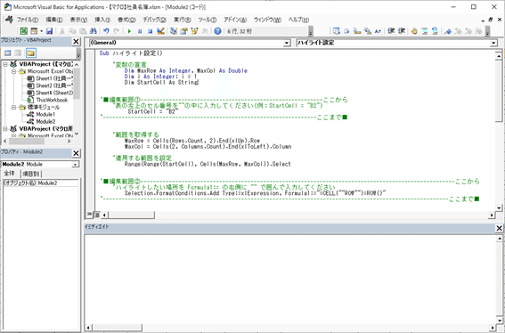
Task: Run the macro with green play icon
Action: coord(129,31)
